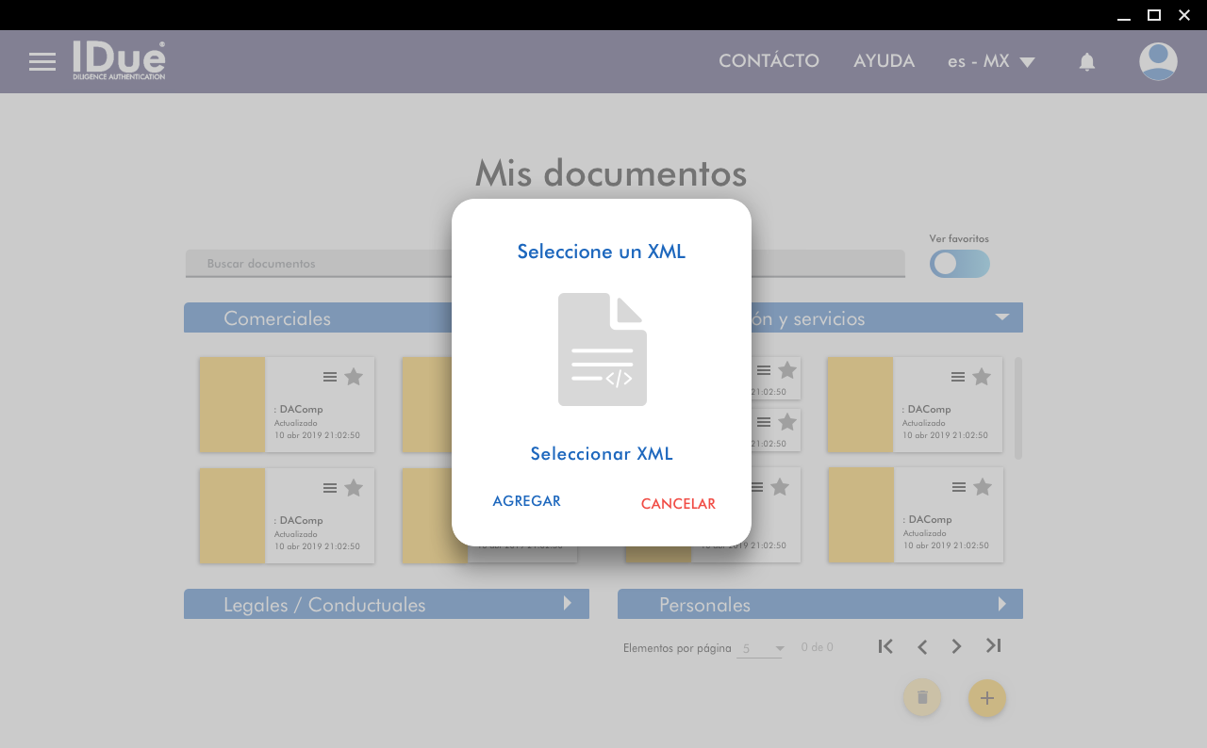Viewport: 1207px width, 748px height.
Task: Favorite the top-right DAComp document card
Action: pyautogui.click(x=982, y=377)
